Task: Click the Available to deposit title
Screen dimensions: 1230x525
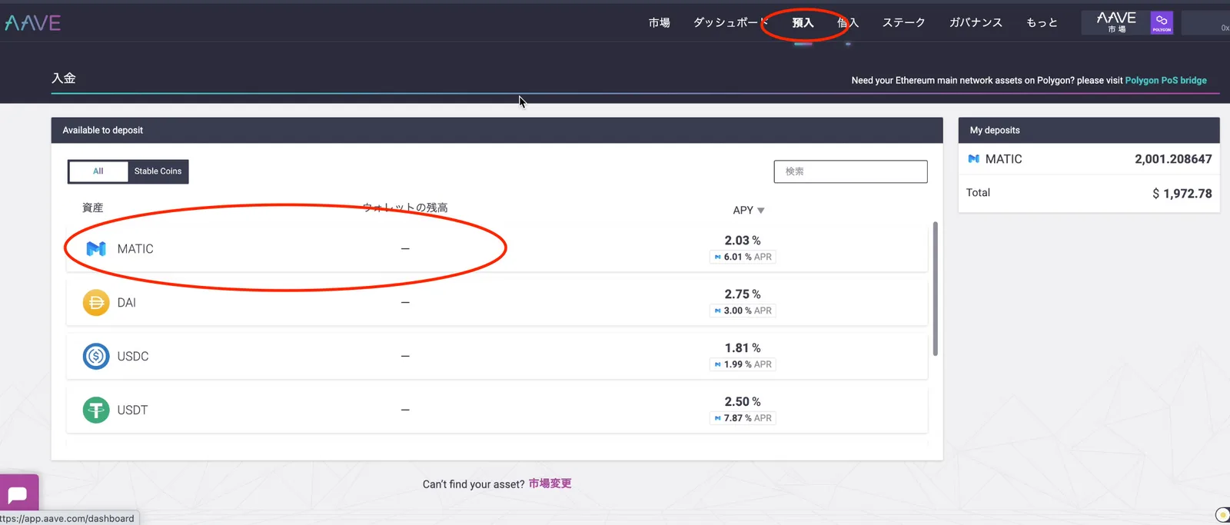Action: coord(103,131)
